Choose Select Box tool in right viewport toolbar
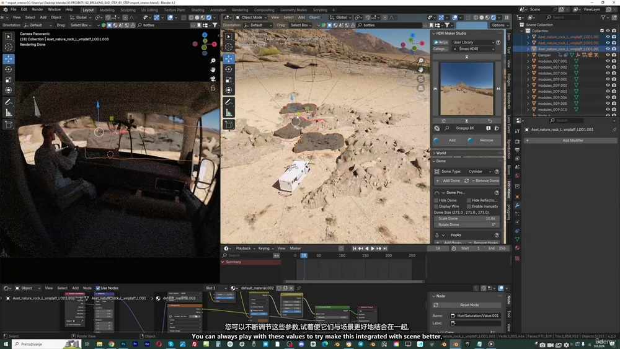 pyautogui.click(x=229, y=37)
